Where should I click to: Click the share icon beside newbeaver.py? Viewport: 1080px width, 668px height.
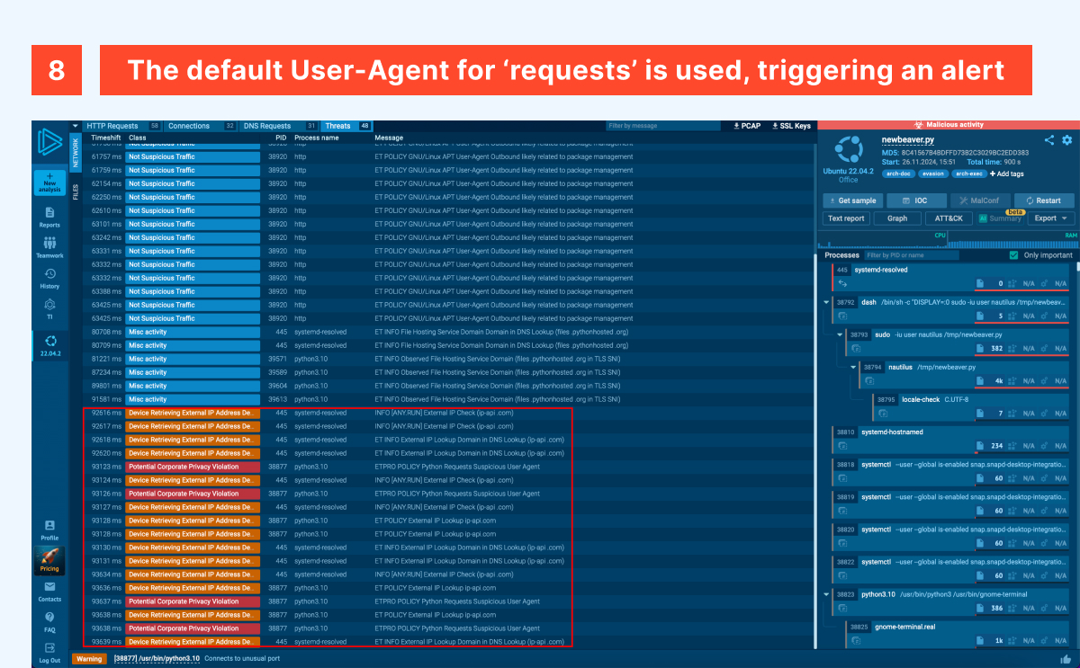tap(1049, 140)
